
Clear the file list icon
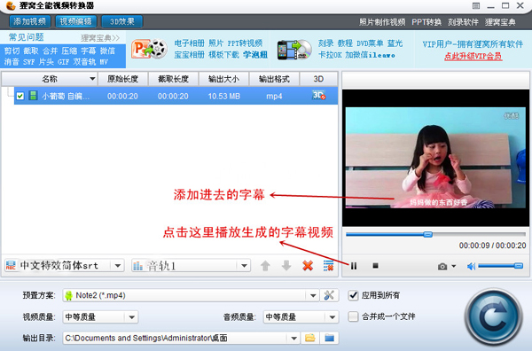point(328,266)
